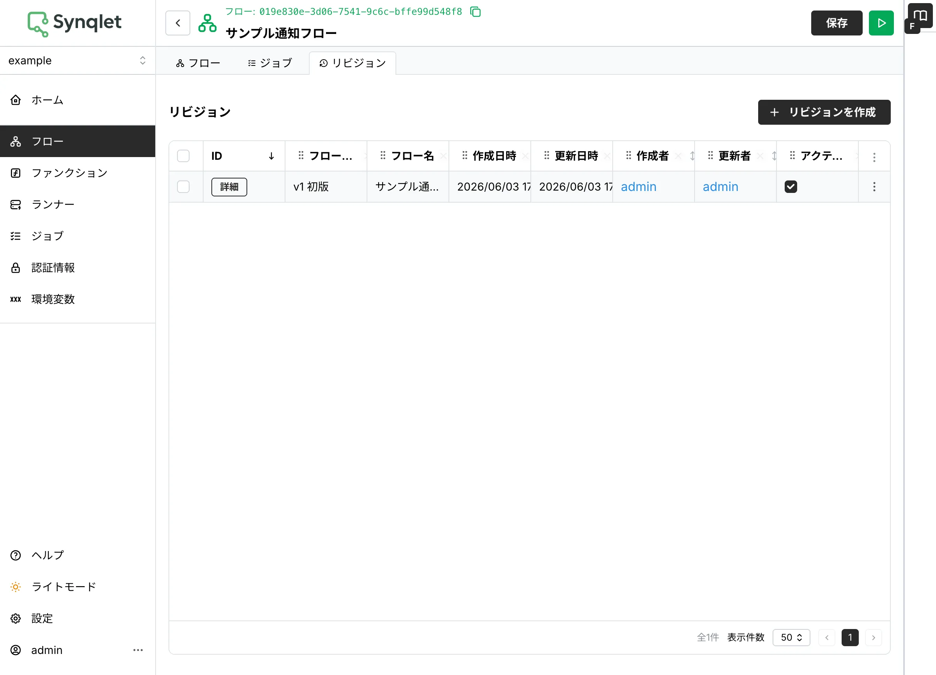Open ファンクション in the sidebar
The height and width of the screenshot is (675, 936).
[78, 173]
